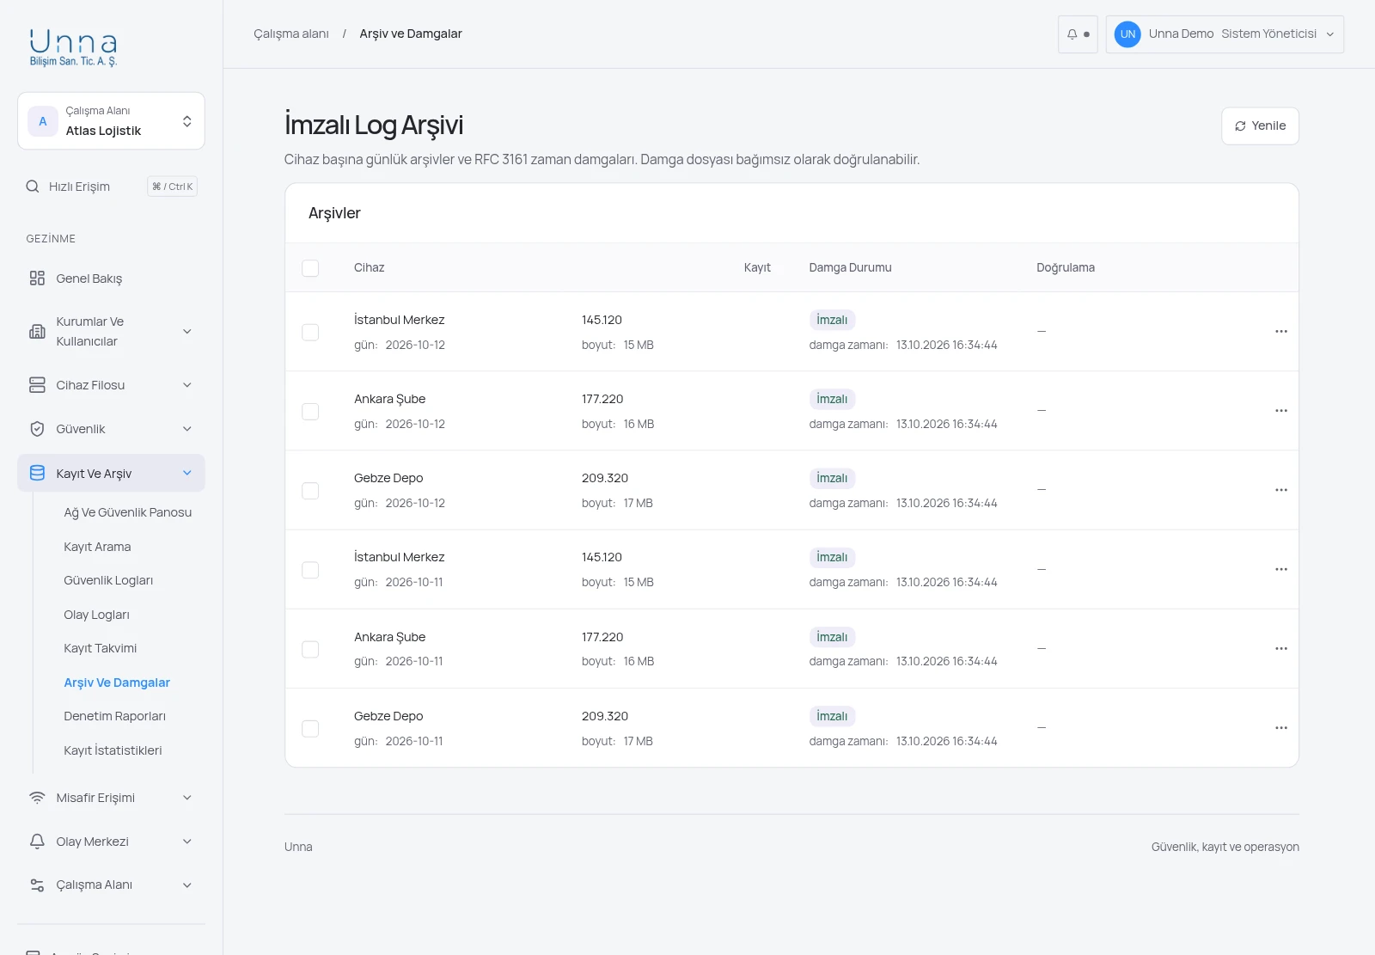Click the Genel Bakış dashboard icon
This screenshot has height=955, width=1375.
pyautogui.click(x=37, y=279)
